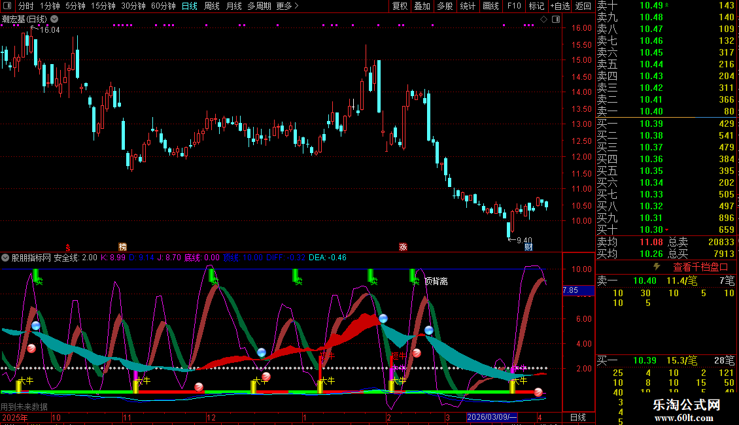This screenshot has height=425, width=739.
Task: Click the 榜 ranking marker under the chart
Action: pos(122,246)
